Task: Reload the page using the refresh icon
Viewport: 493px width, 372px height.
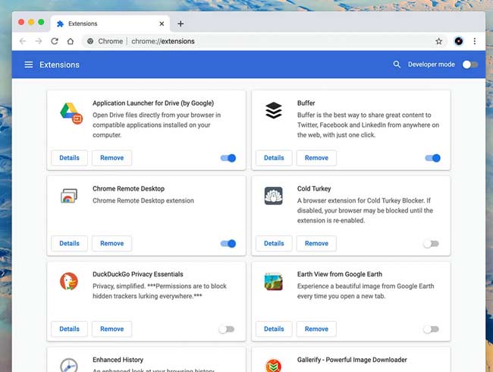Action: (55, 41)
